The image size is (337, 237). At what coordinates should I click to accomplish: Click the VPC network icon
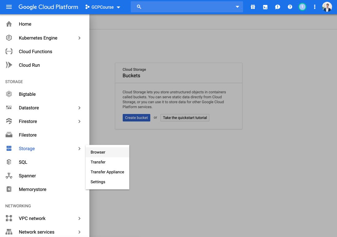click(9, 218)
